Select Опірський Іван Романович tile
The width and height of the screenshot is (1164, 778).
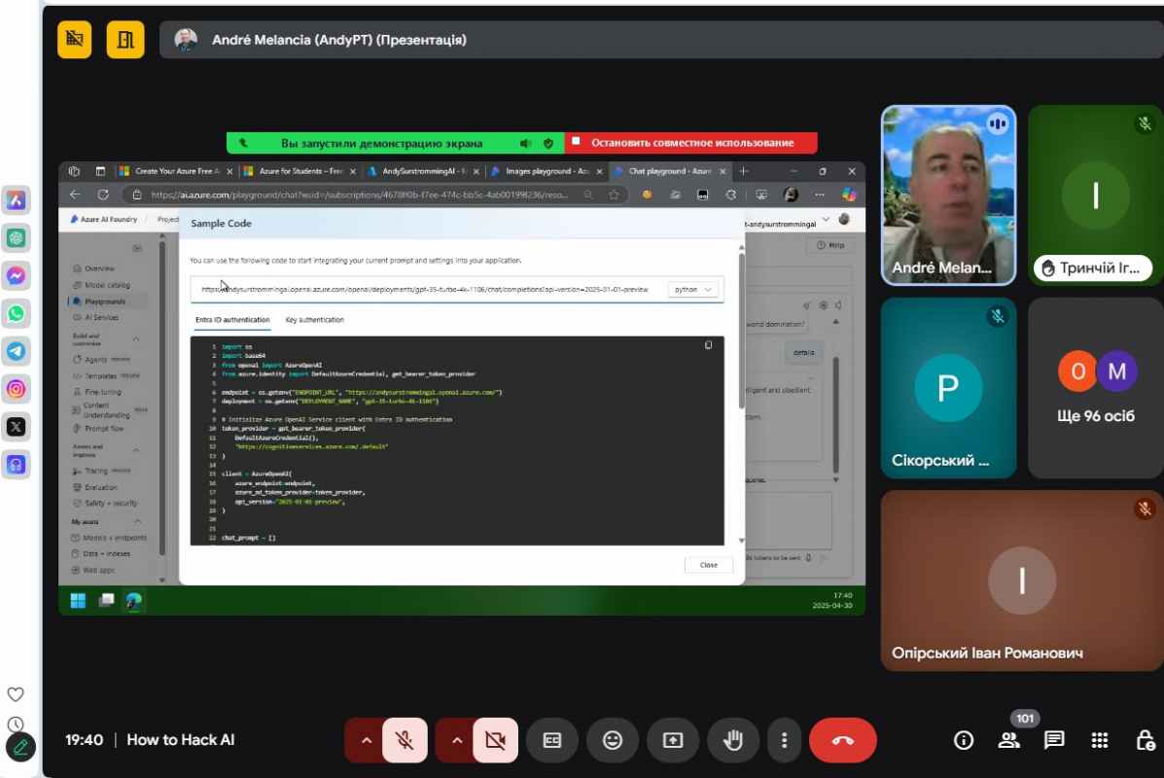(x=1022, y=581)
